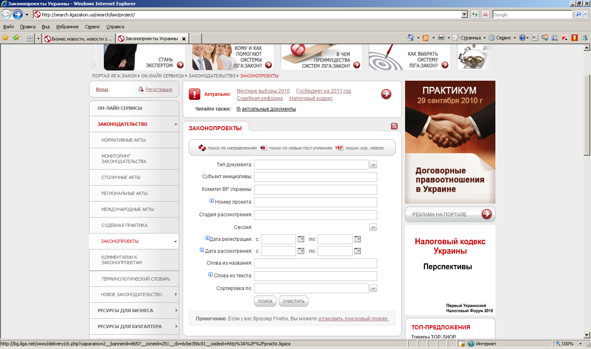
Task: Open Госбюджет на 2011 год link
Action: 323,91
